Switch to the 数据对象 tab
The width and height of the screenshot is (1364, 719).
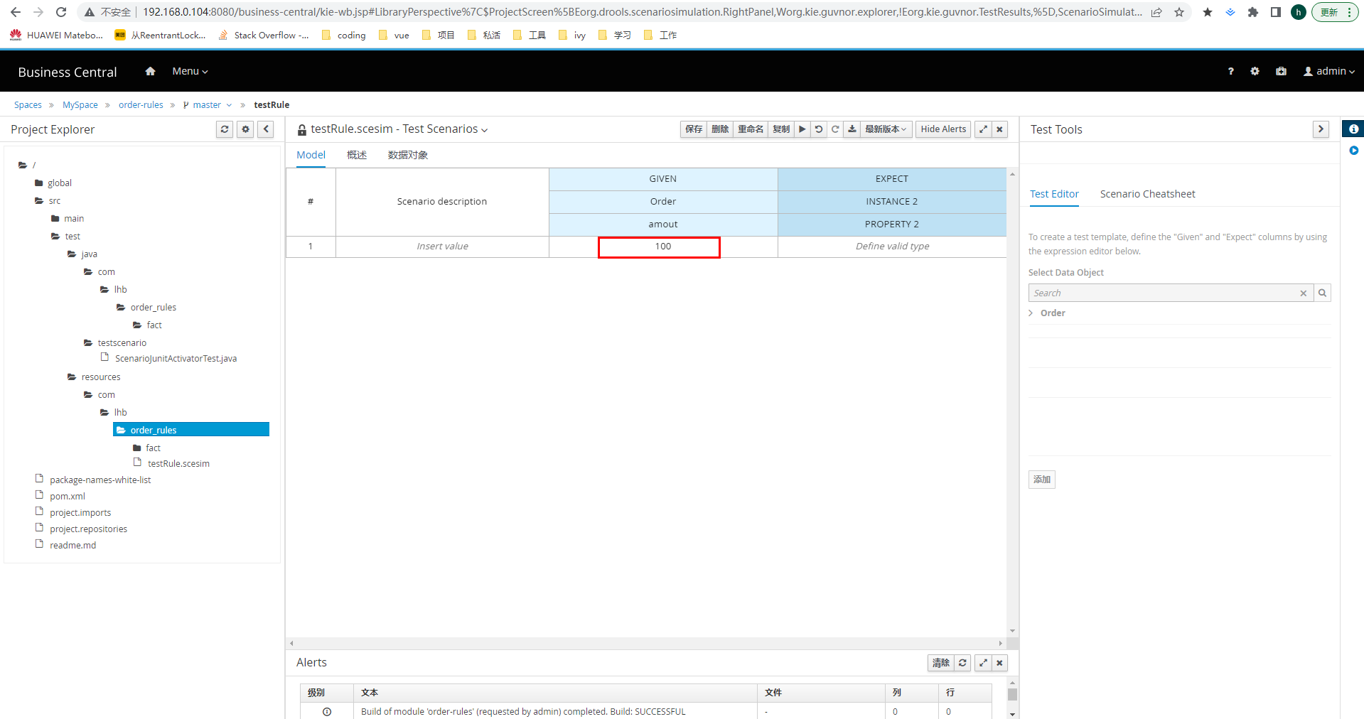coord(407,155)
